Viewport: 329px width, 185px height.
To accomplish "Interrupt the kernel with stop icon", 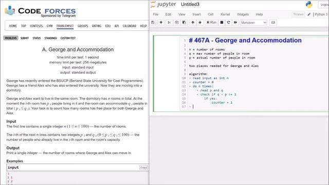I will [222, 23].
